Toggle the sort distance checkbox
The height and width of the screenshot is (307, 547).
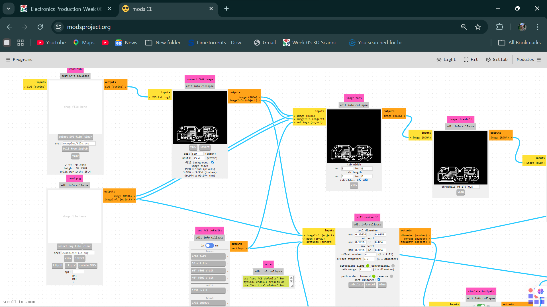379,280
